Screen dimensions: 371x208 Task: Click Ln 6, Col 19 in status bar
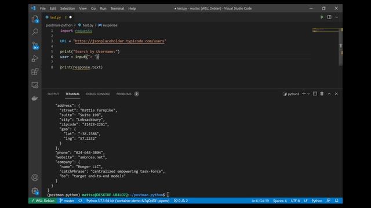pyautogui.click(x=260, y=200)
